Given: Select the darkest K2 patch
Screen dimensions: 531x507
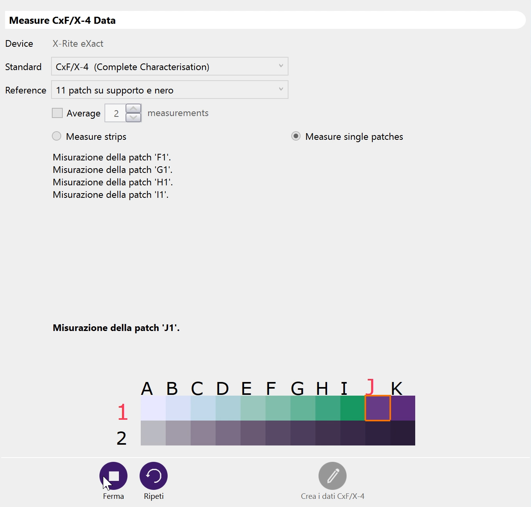Looking at the screenshot, I should pos(403,433).
